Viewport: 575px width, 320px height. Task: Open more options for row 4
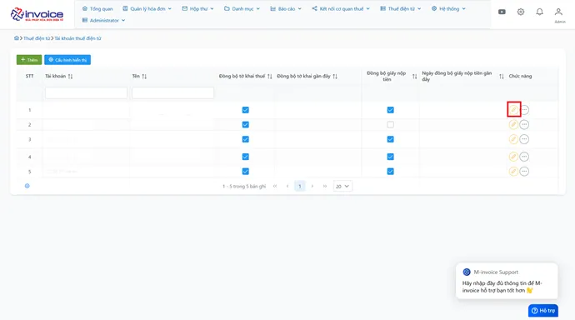pyautogui.click(x=524, y=157)
